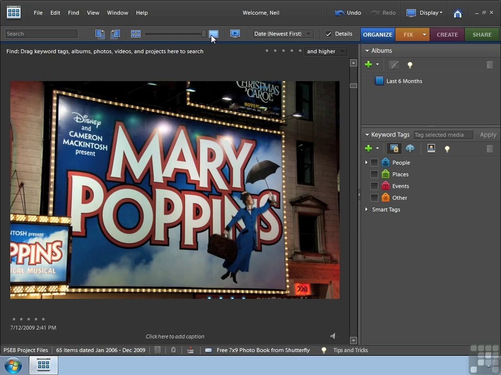Image resolution: width=501 pixels, height=375 pixels.
Task: Click the audio caption speaker icon
Action: click(x=333, y=336)
